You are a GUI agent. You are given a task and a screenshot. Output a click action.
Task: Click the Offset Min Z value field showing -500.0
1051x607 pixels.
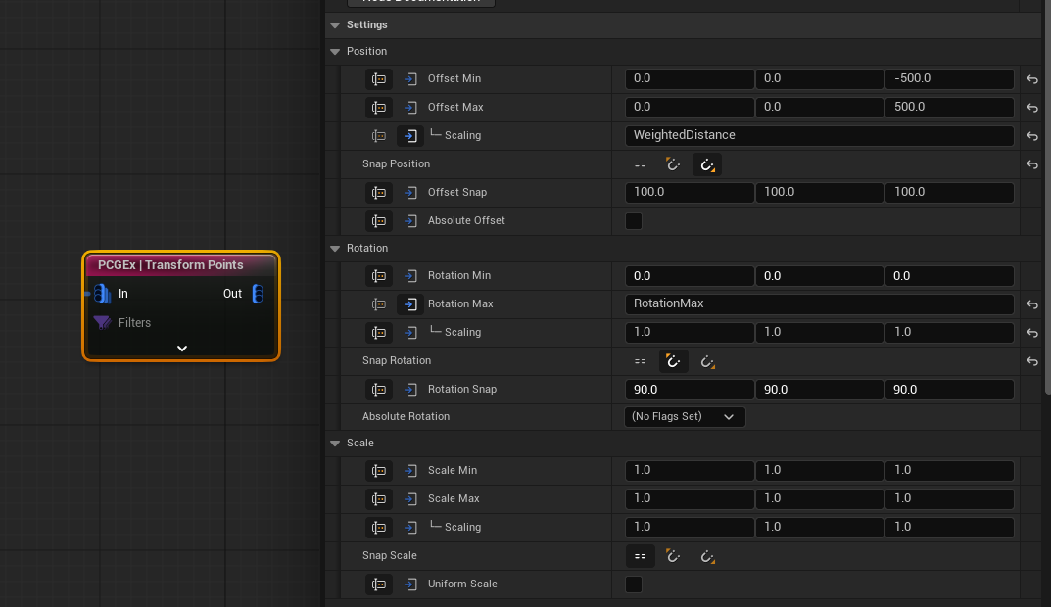949,79
